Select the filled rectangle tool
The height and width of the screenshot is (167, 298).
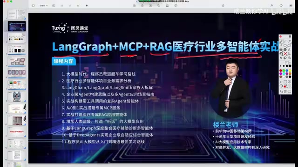(x=281, y=50)
